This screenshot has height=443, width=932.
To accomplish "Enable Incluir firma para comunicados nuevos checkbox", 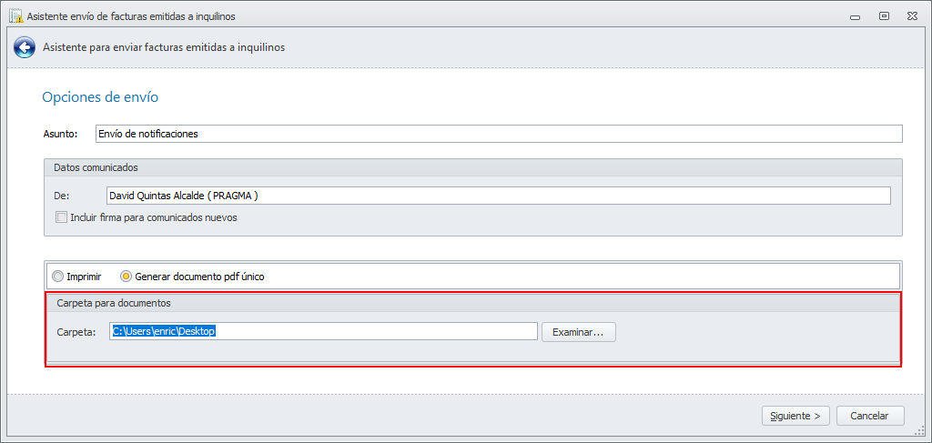I will (62, 217).
